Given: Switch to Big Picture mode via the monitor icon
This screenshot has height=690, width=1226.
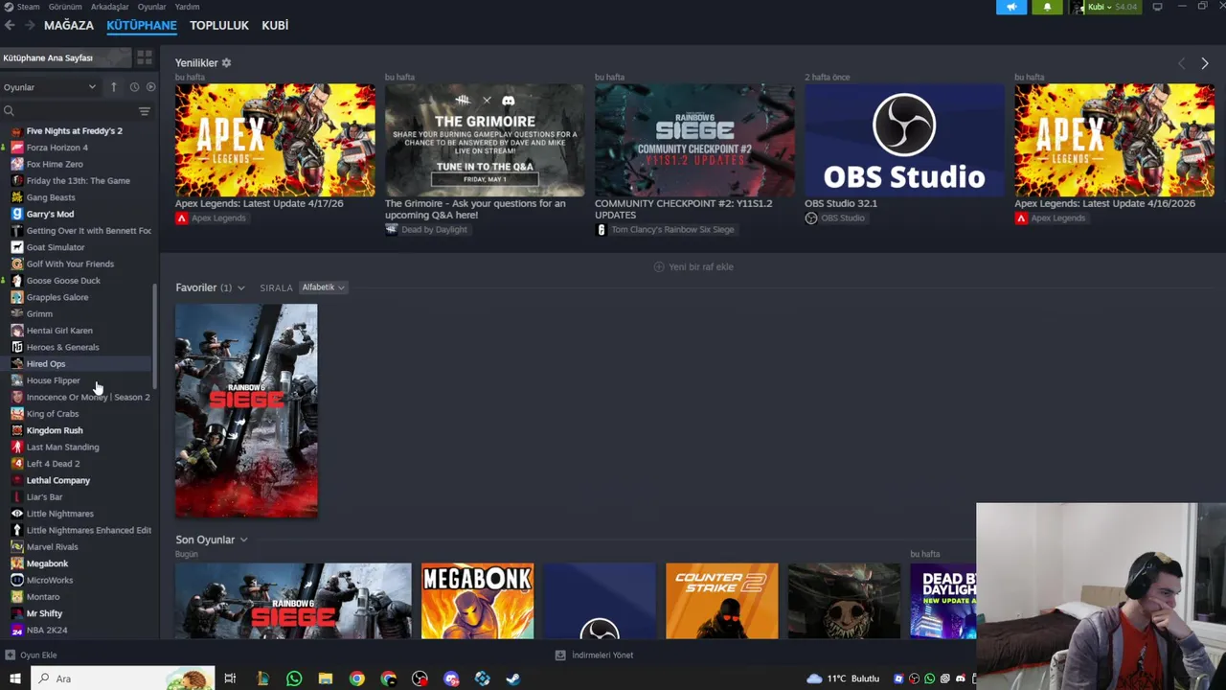Looking at the screenshot, I should [x=1157, y=7].
